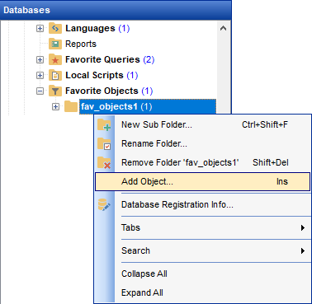
Task: Choose Expand All menu entry
Action: click(x=202, y=292)
